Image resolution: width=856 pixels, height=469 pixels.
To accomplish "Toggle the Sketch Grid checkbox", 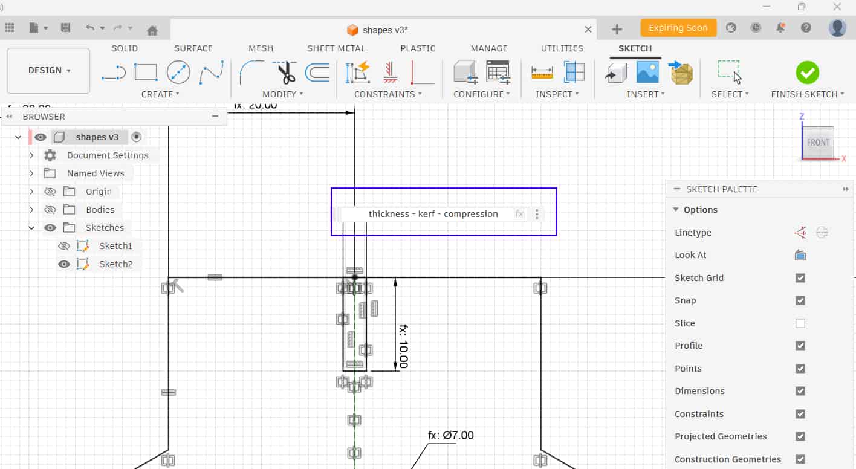I will click(x=800, y=278).
